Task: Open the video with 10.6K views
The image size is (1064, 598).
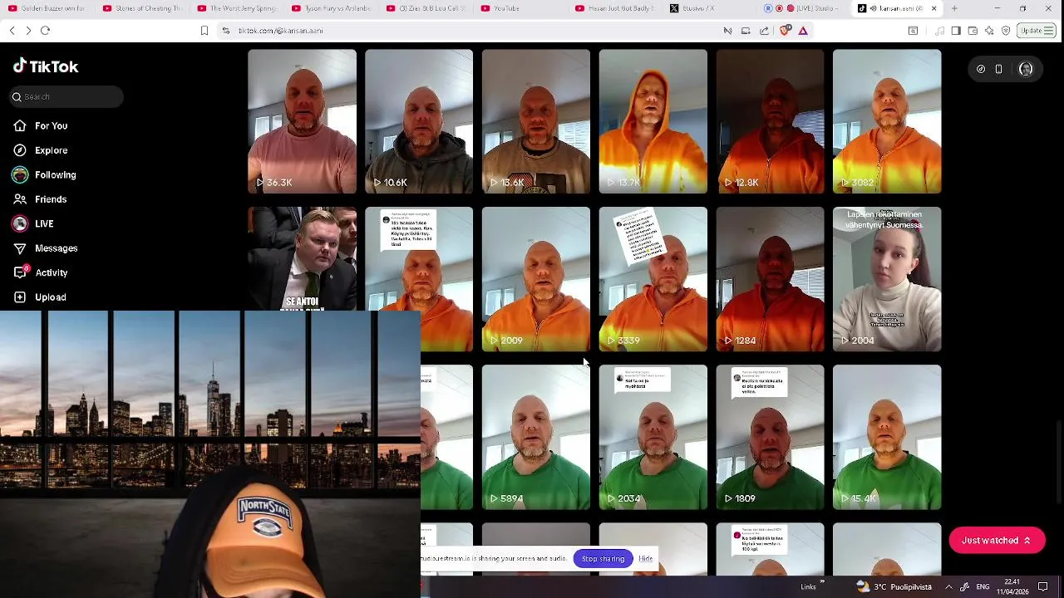Action: tap(419, 121)
